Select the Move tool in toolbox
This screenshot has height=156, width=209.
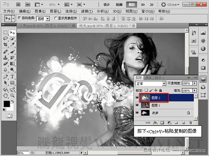[x=12, y=32]
